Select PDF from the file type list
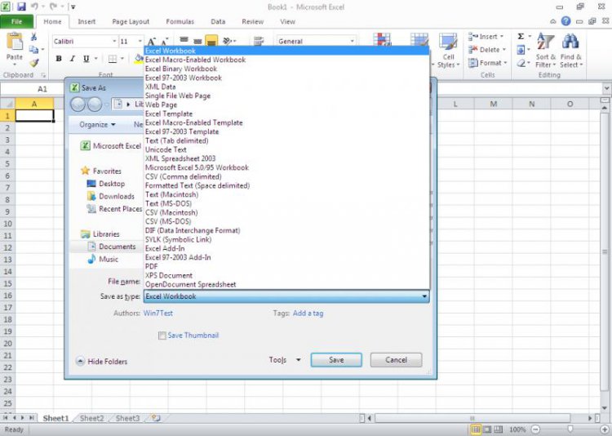 coord(152,266)
